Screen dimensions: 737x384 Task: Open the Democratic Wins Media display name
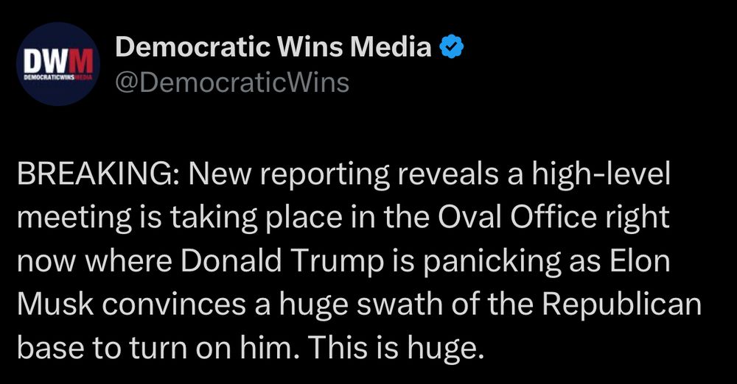(x=273, y=46)
